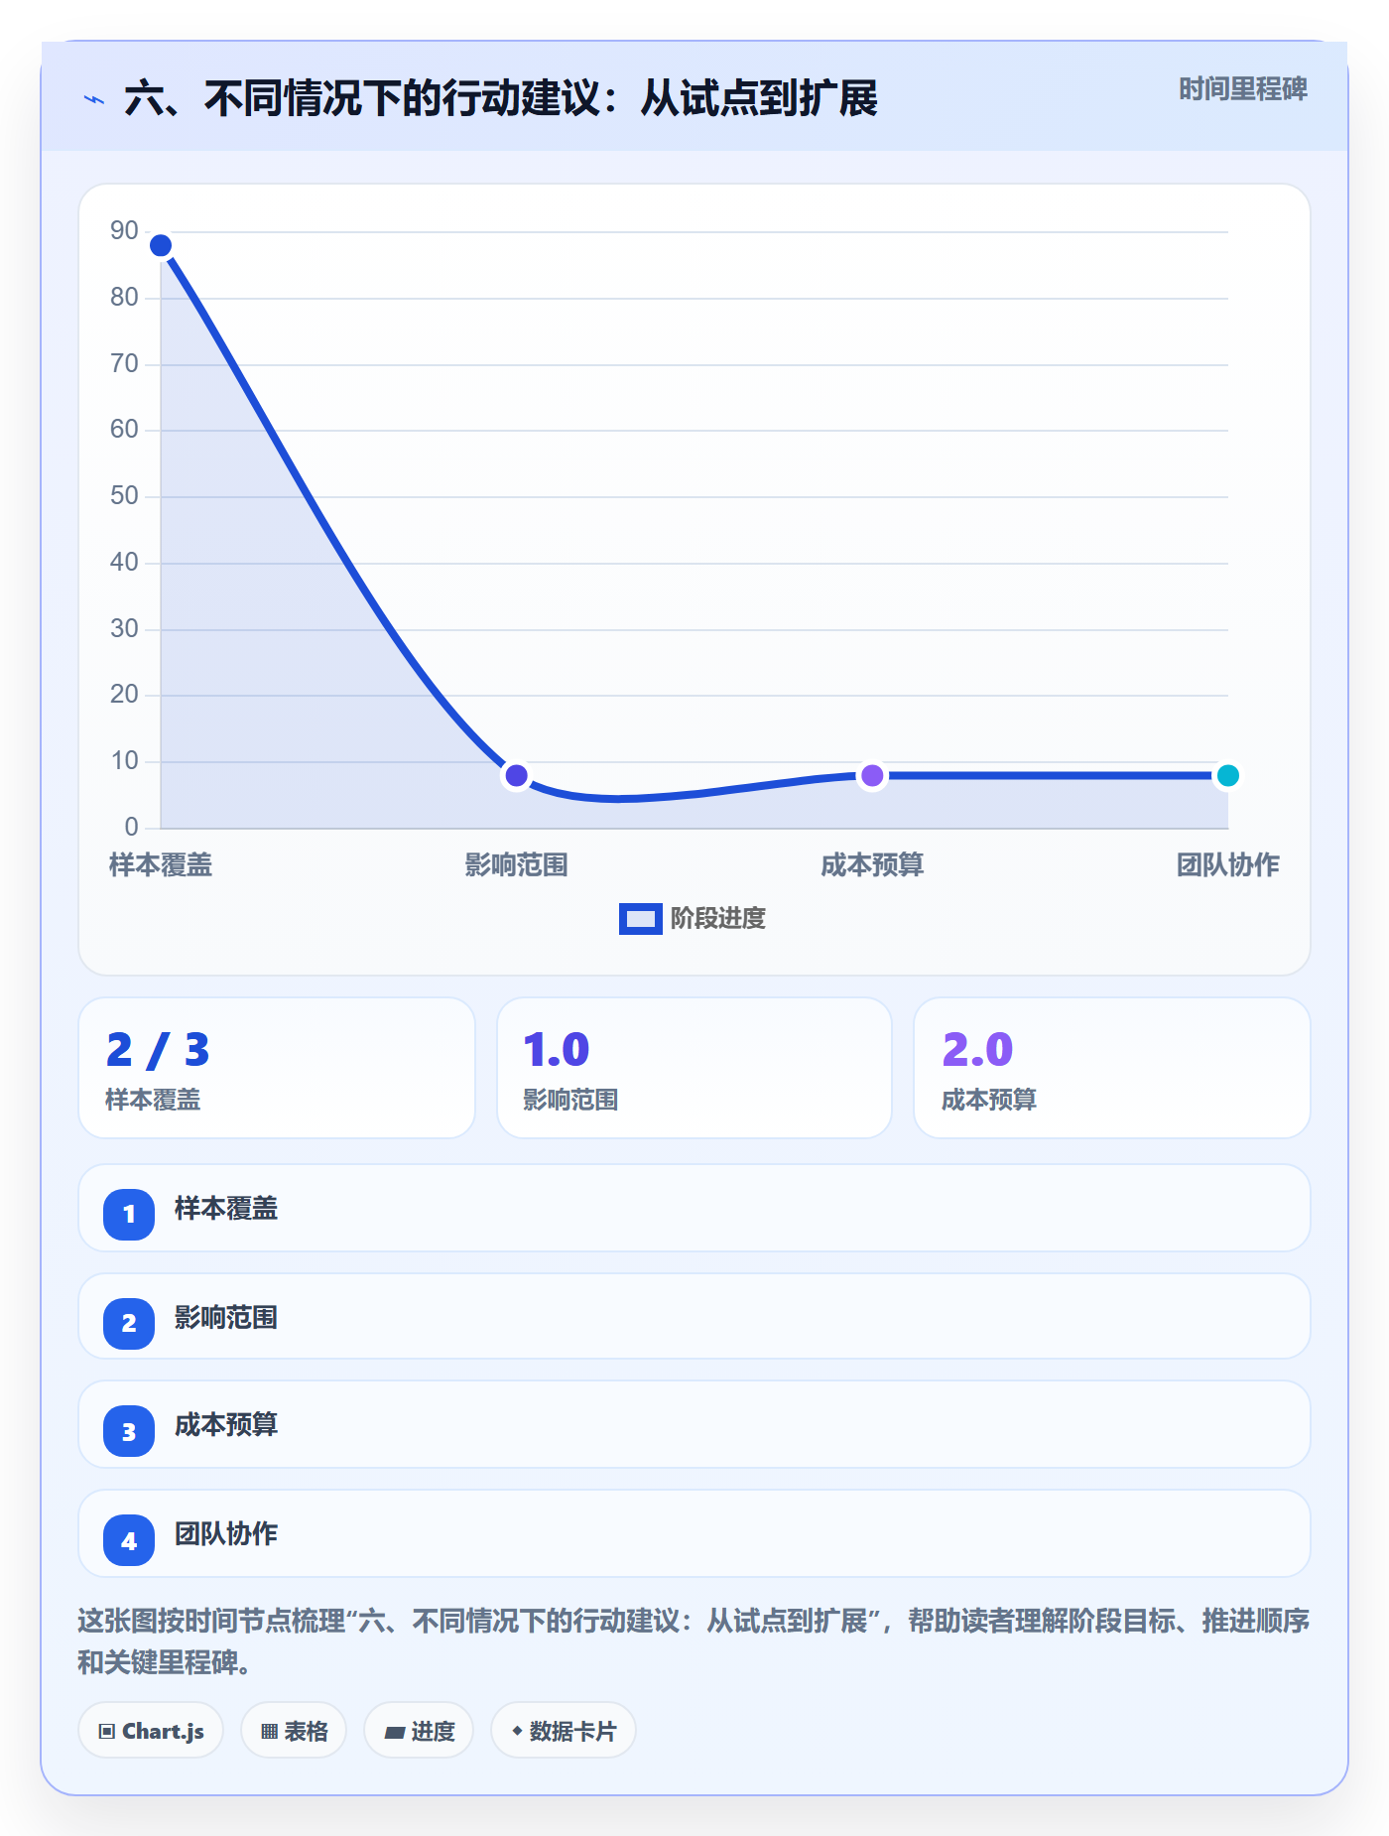Click the number 4 badge icon
The width and height of the screenshot is (1389, 1836).
pyautogui.click(x=129, y=1540)
